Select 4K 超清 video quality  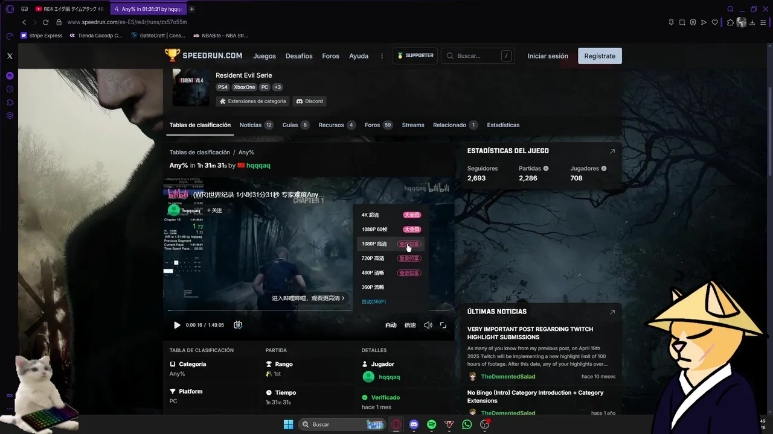[x=391, y=215]
